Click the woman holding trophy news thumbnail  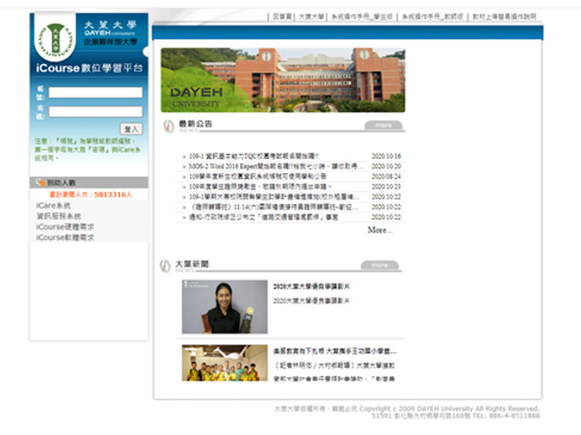click(225, 307)
